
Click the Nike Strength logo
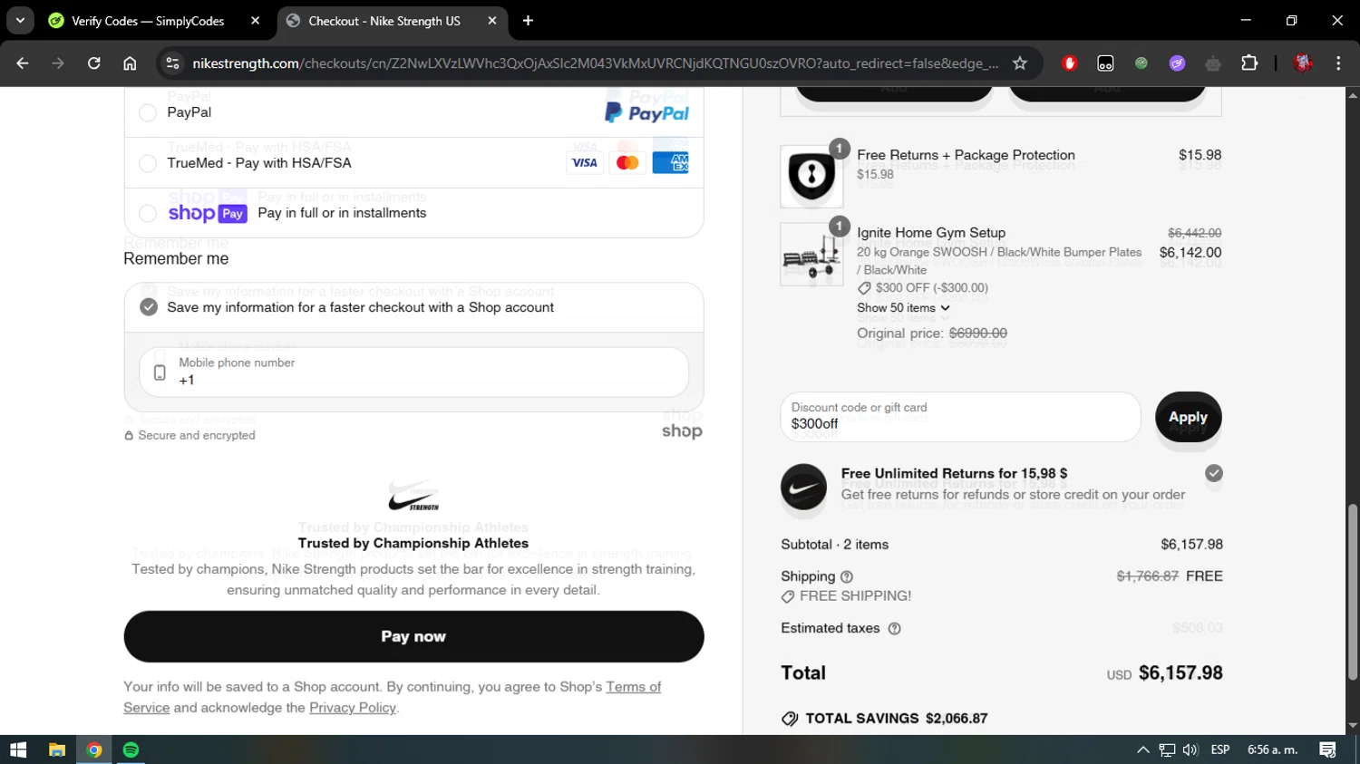413,497
